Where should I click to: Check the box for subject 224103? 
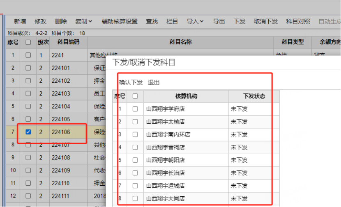[x=28, y=93]
